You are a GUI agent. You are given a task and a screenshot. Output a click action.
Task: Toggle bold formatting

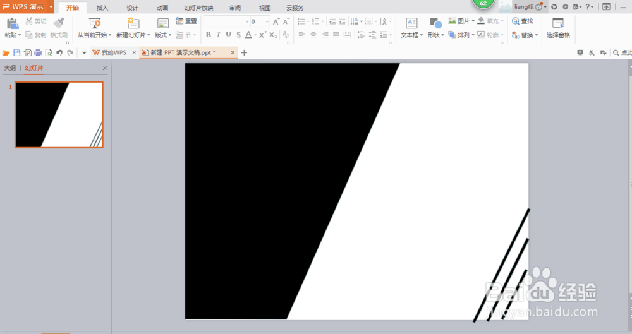(x=209, y=35)
